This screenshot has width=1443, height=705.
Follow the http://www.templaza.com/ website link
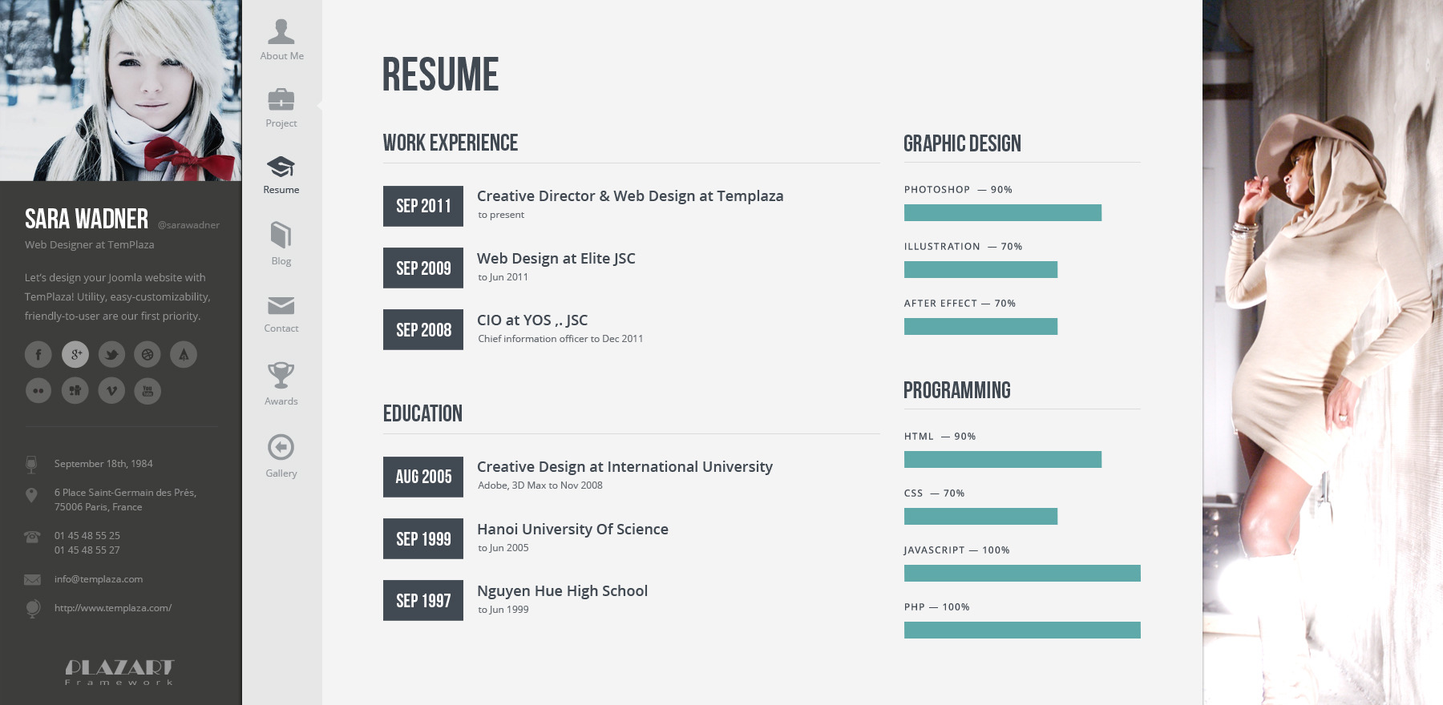[113, 608]
